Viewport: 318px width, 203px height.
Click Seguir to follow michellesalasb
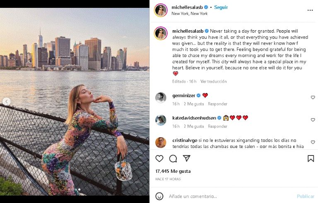[221, 7]
